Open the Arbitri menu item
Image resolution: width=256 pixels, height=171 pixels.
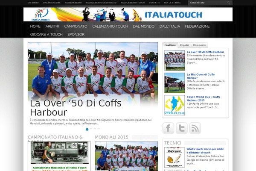point(52,27)
